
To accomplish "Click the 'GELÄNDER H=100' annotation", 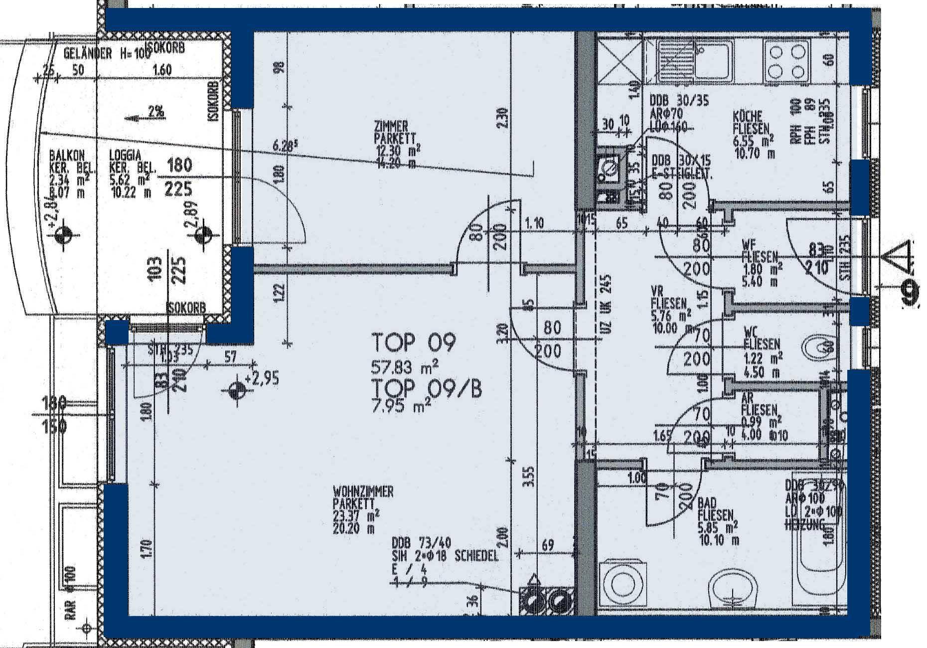I will pos(108,53).
